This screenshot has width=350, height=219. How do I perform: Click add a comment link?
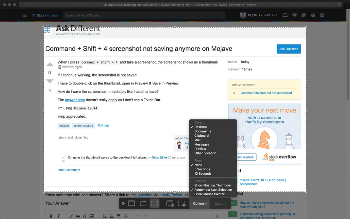69,170
